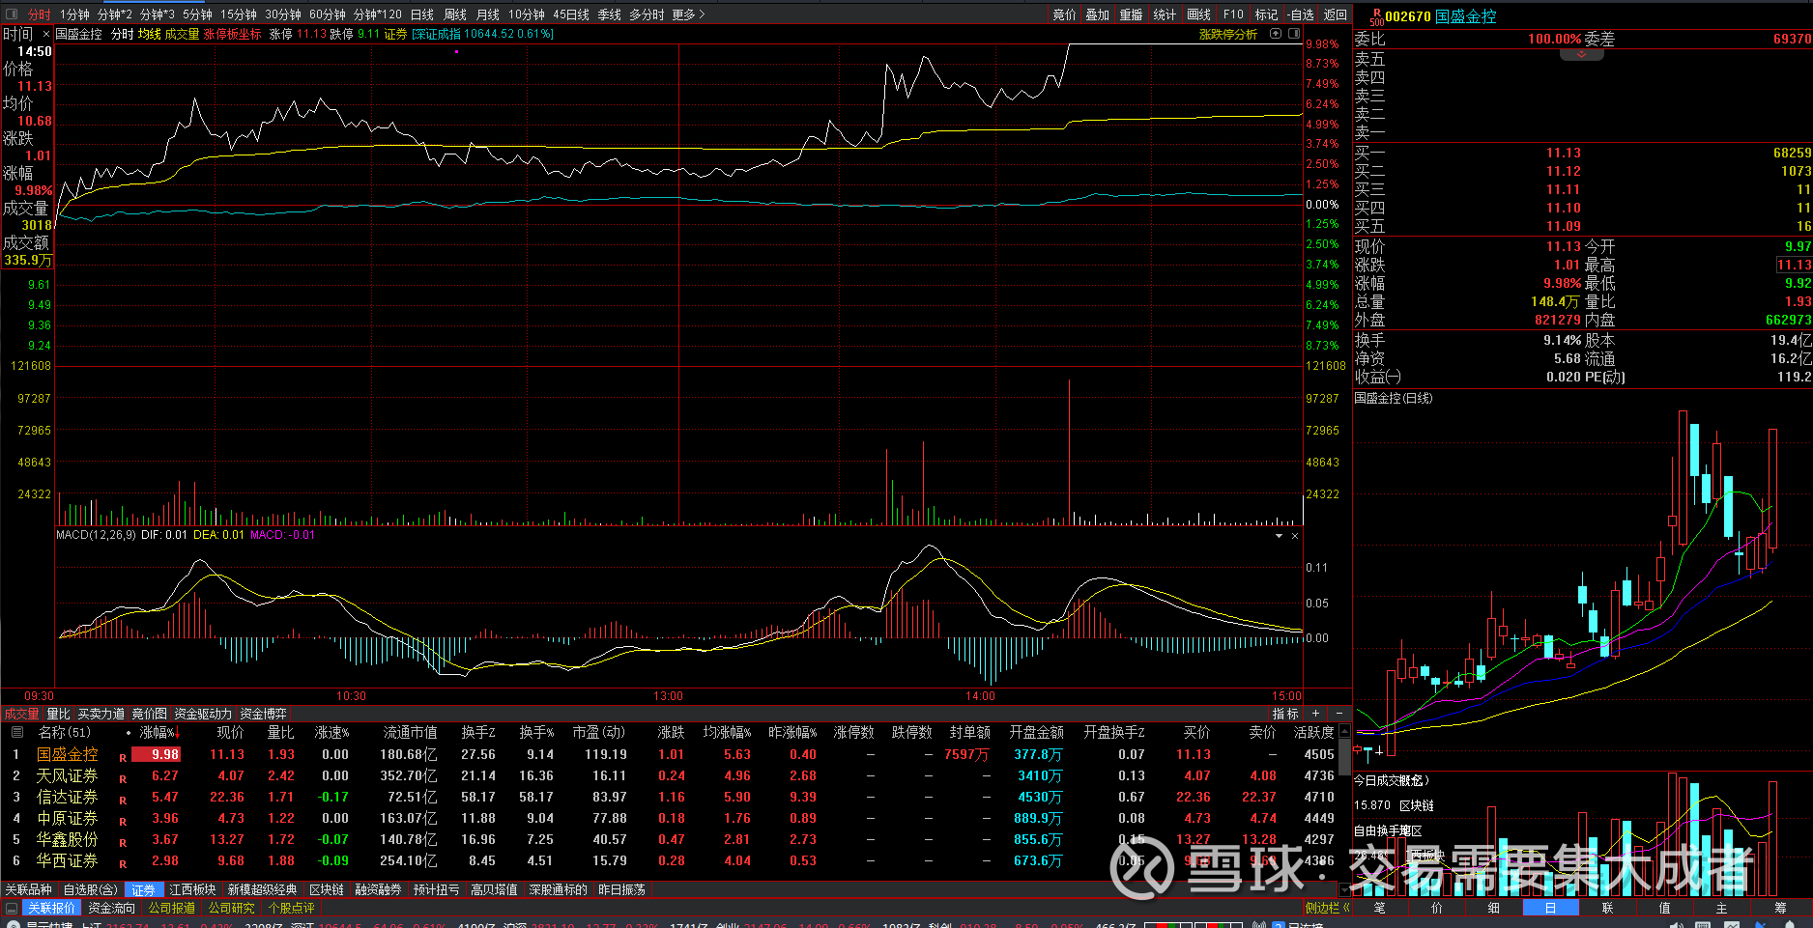Open the 江西板块 sector tab
Viewport: 1813px width, 928px height.
point(192,889)
